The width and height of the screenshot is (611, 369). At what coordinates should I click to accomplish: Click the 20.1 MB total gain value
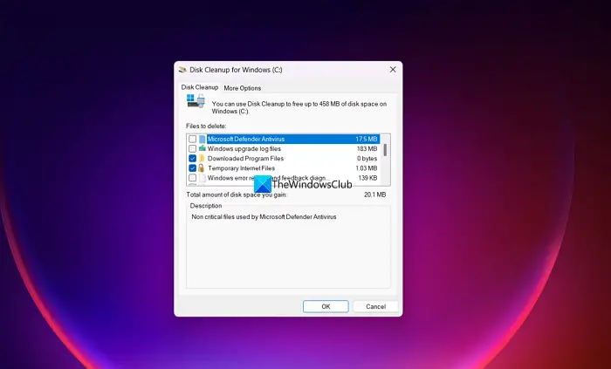pos(374,195)
